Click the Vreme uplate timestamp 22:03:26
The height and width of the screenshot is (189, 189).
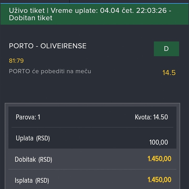(151, 10)
